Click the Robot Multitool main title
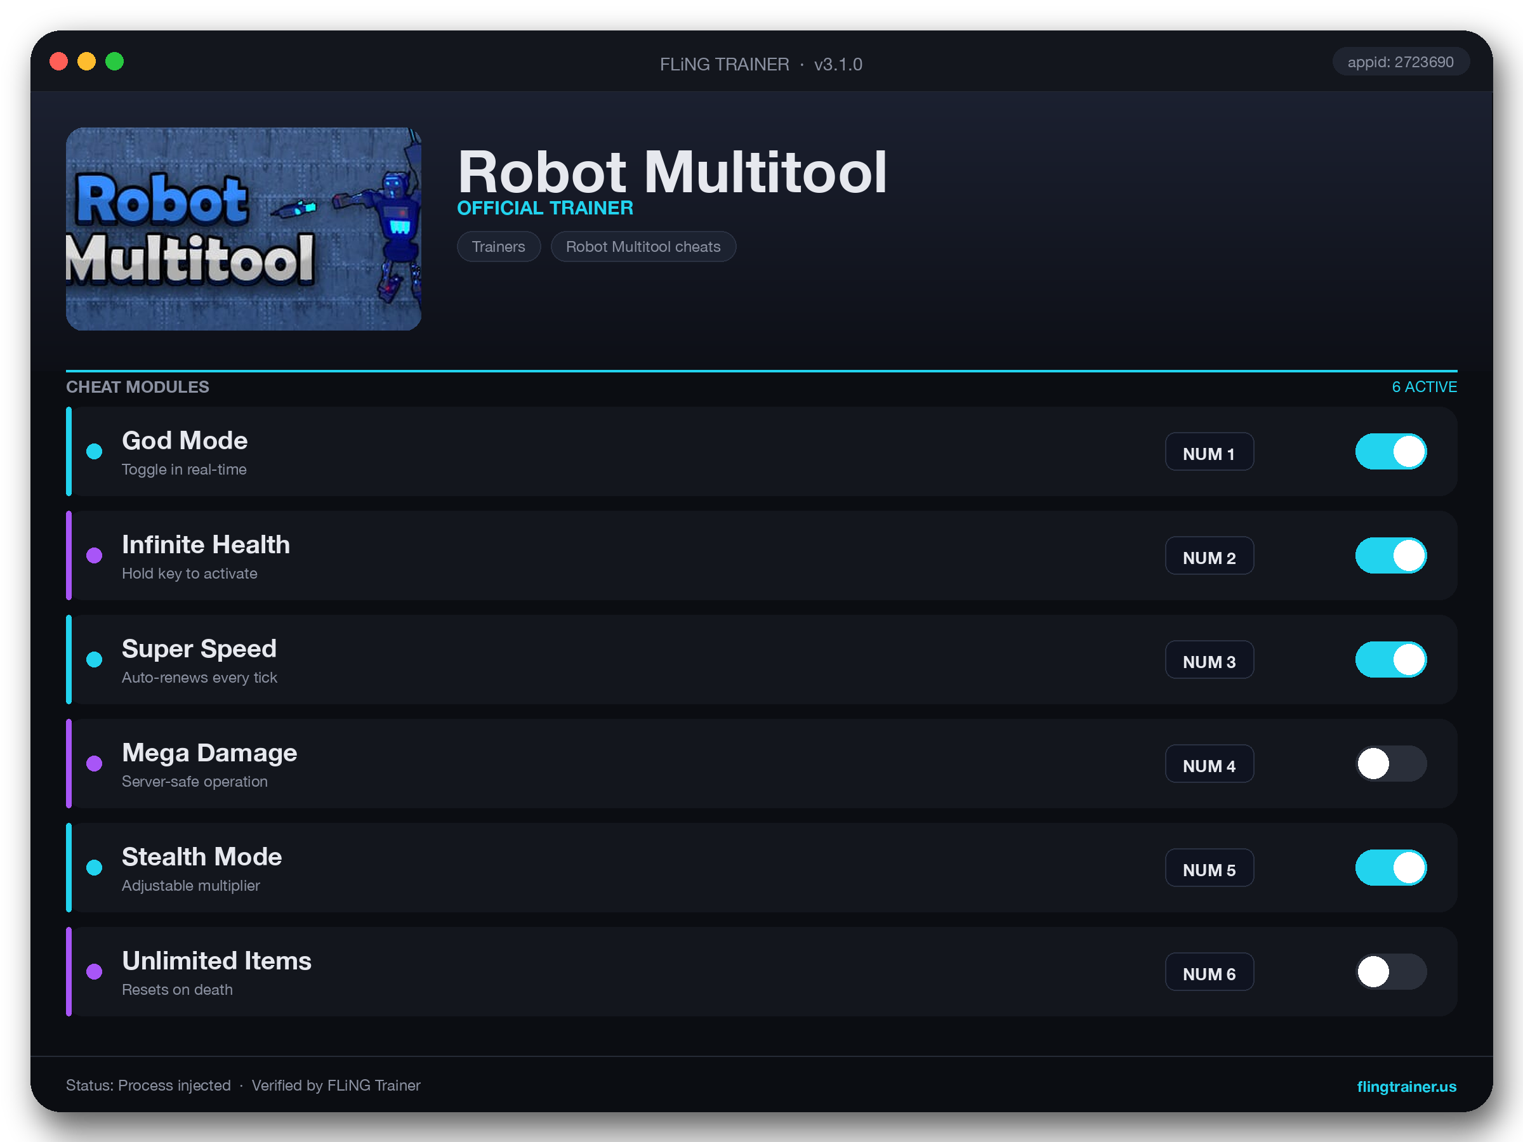 (x=672, y=172)
